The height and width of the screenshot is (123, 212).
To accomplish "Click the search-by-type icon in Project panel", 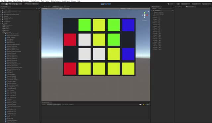I will [39, 9].
